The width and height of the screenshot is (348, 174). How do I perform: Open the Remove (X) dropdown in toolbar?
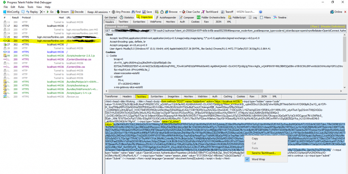click(42, 12)
